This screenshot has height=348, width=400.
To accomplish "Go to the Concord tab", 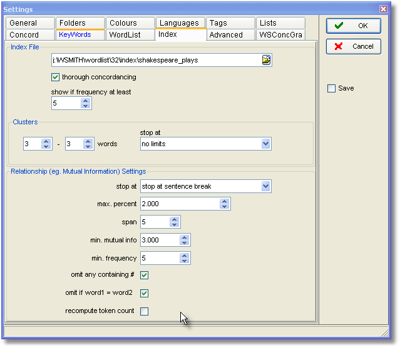I will (30, 34).
